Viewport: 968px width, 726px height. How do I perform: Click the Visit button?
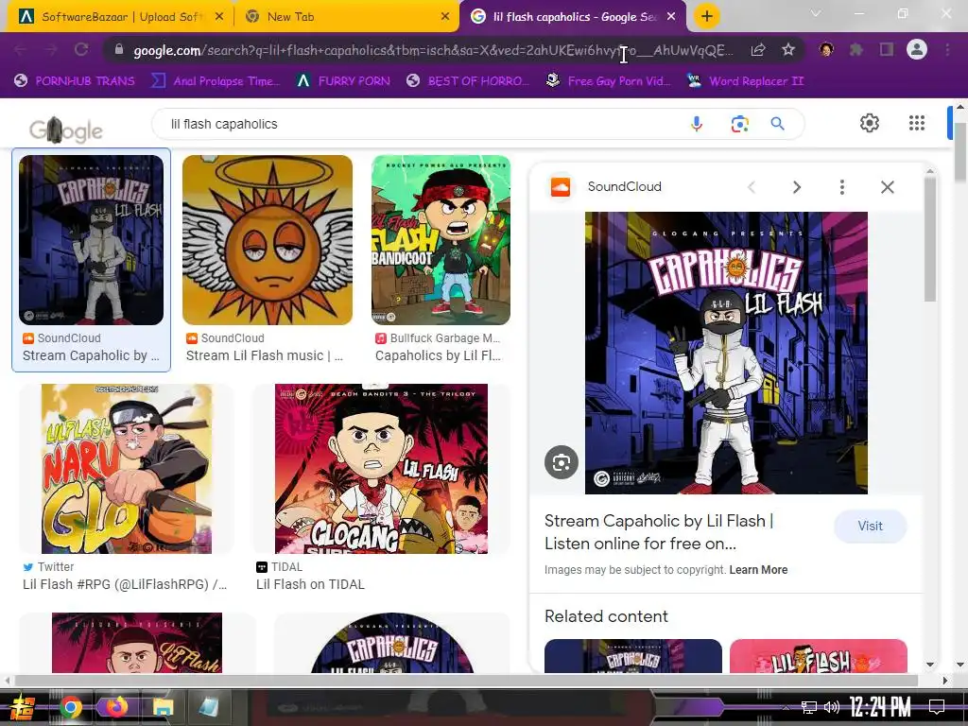[x=870, y=526]
